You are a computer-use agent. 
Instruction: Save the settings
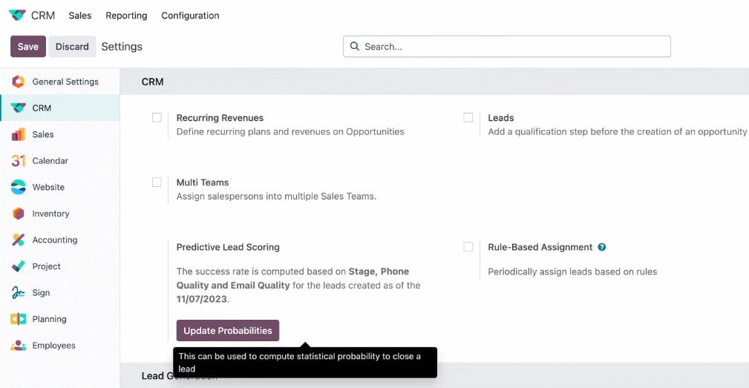click(28, 46)
